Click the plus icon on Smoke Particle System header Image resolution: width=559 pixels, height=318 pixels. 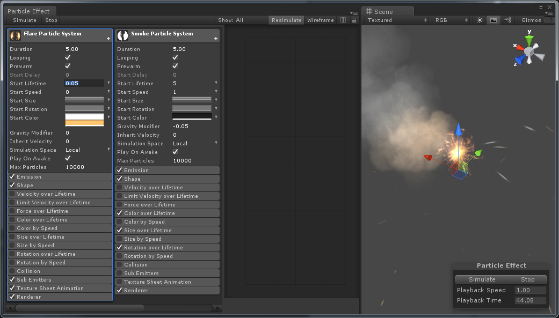point(216,39)
